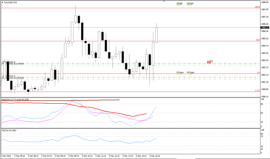Click the 4 Mar 15:15 time axis label
The width and height of the screenshot is (270, 159).
point(155,156)
